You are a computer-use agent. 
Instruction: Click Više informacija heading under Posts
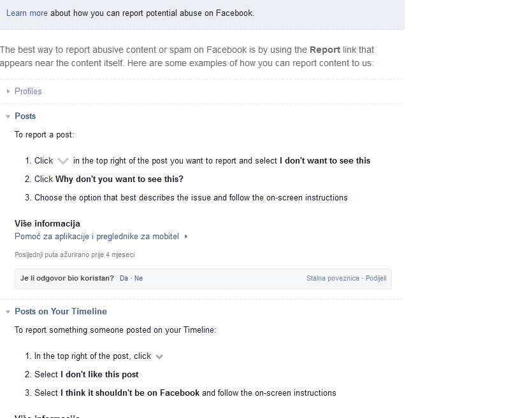[47, 224]
